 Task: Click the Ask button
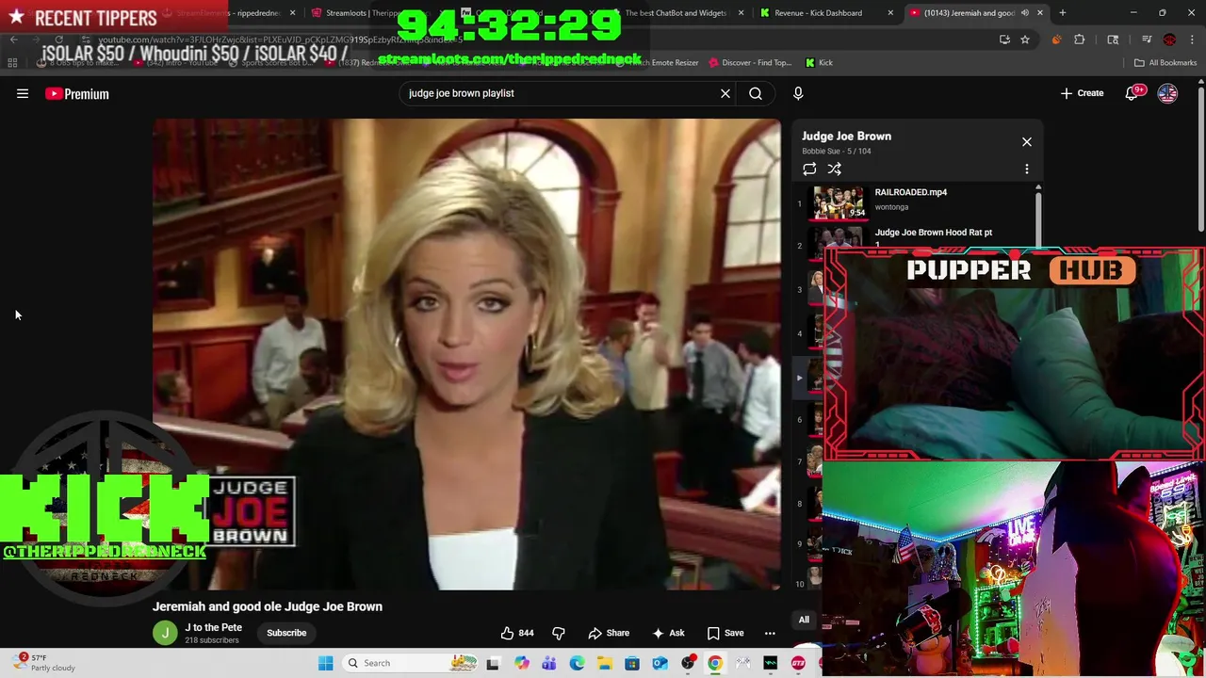click(668, 633)
